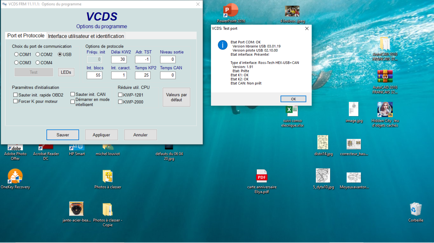Select the Port et Protocole tab

[x=26, y=36]
